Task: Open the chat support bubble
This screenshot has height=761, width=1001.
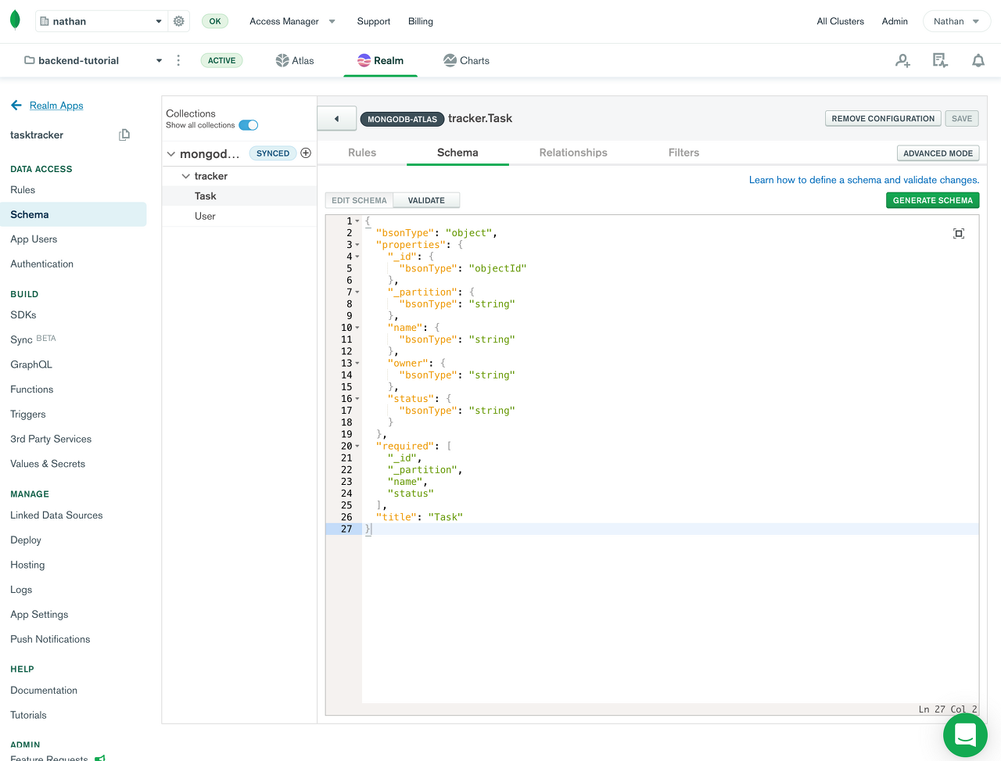Action: (965, 735)
